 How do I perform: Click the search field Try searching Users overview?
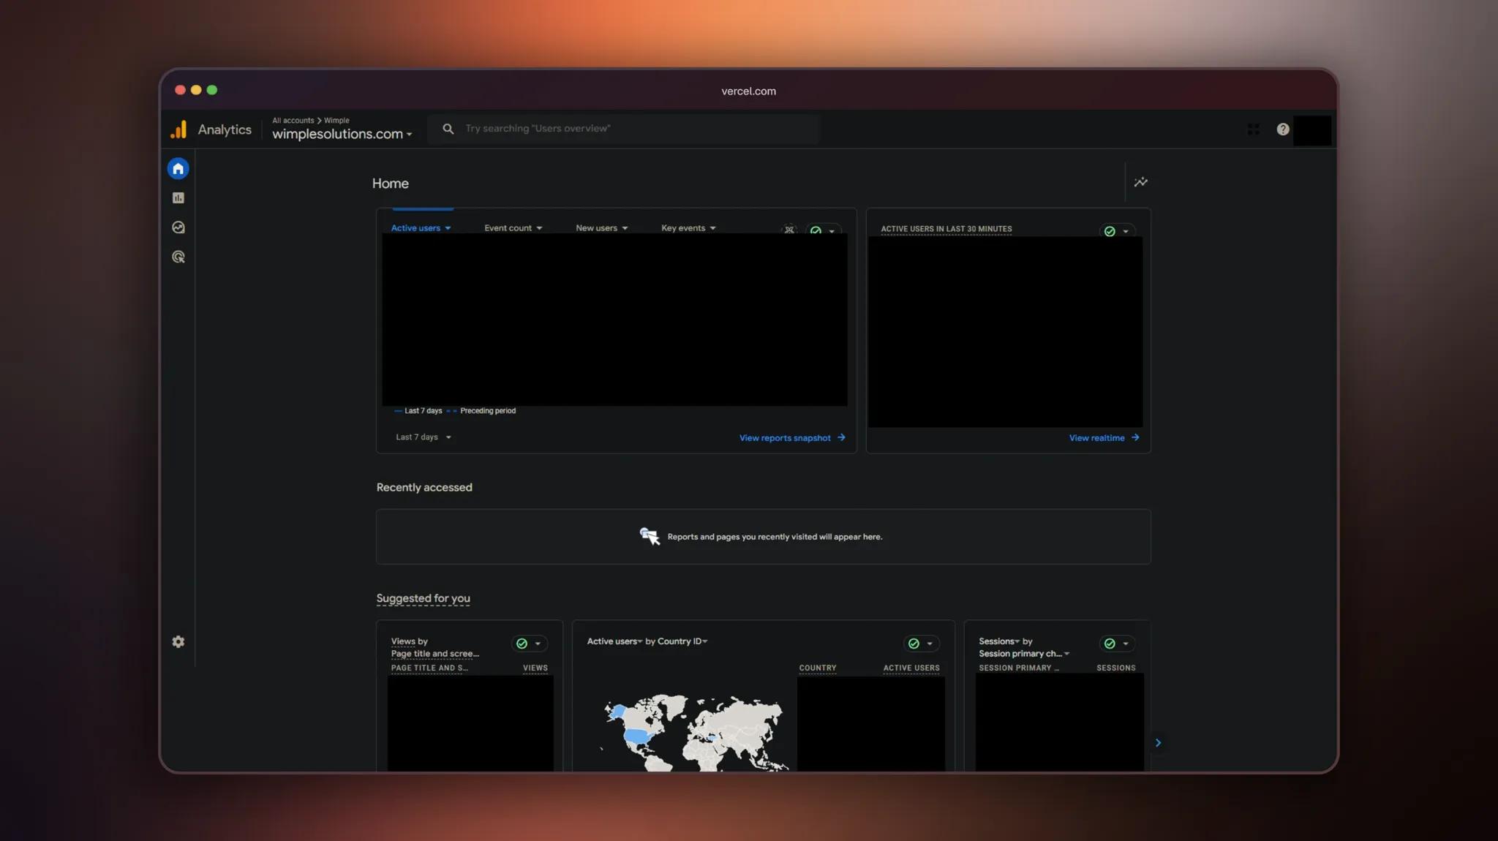[623, 129]
